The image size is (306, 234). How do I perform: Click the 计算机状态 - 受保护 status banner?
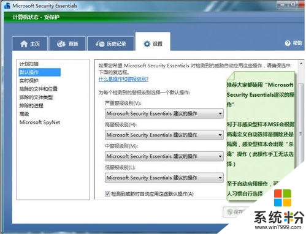154,17
